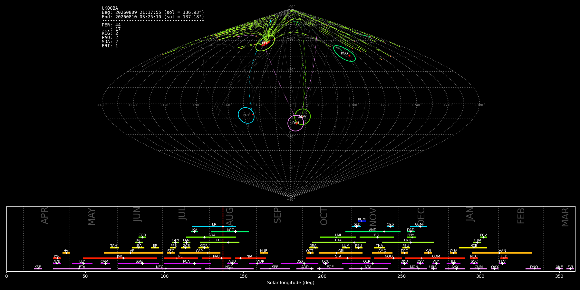Click the SDA green radiant circle
This screenshot has height=290, width=580.
tap(302, 117)
